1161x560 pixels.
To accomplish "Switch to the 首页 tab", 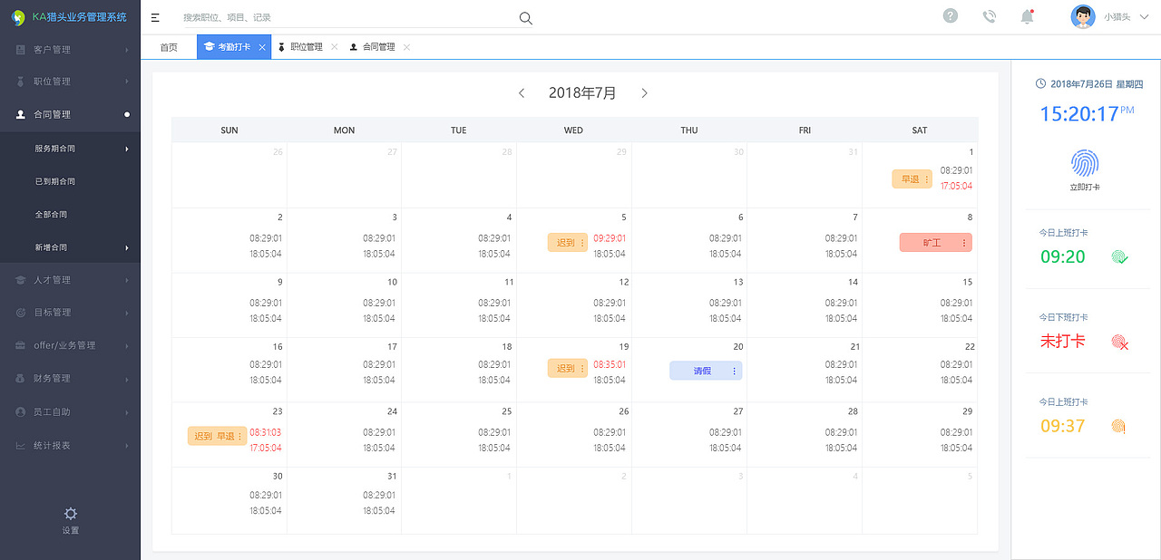I will click(x=169, y=47).
